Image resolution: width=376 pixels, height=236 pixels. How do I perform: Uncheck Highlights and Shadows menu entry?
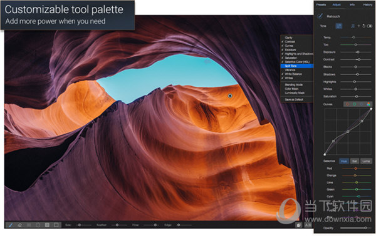tap(297, 54)
